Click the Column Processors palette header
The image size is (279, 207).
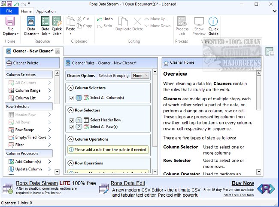coord(29,153)
